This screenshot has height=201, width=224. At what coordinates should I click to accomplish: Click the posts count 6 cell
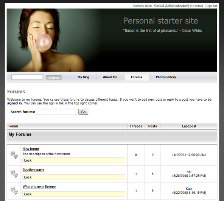point(152,174)
